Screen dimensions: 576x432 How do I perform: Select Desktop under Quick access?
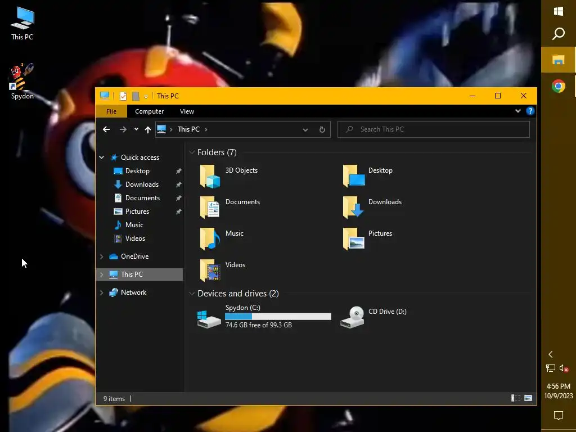coord(137,171)
